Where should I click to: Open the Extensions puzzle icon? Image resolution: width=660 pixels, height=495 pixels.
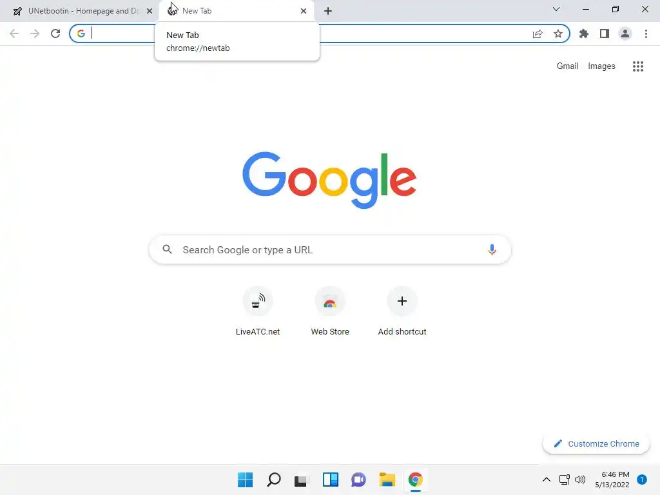[584, 34]
